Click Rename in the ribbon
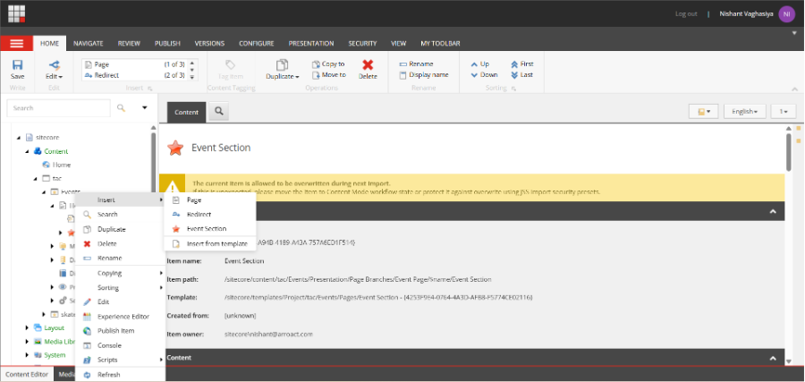The image size is (805, 382). tap(416, 64)
